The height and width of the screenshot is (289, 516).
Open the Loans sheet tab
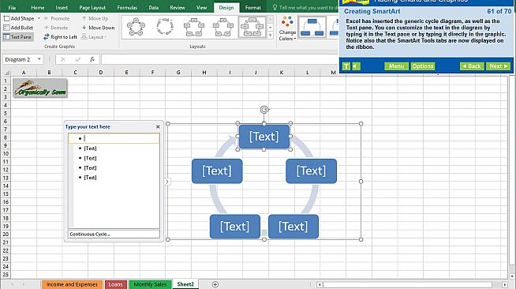pyautogui.click(x=115, y=284)
